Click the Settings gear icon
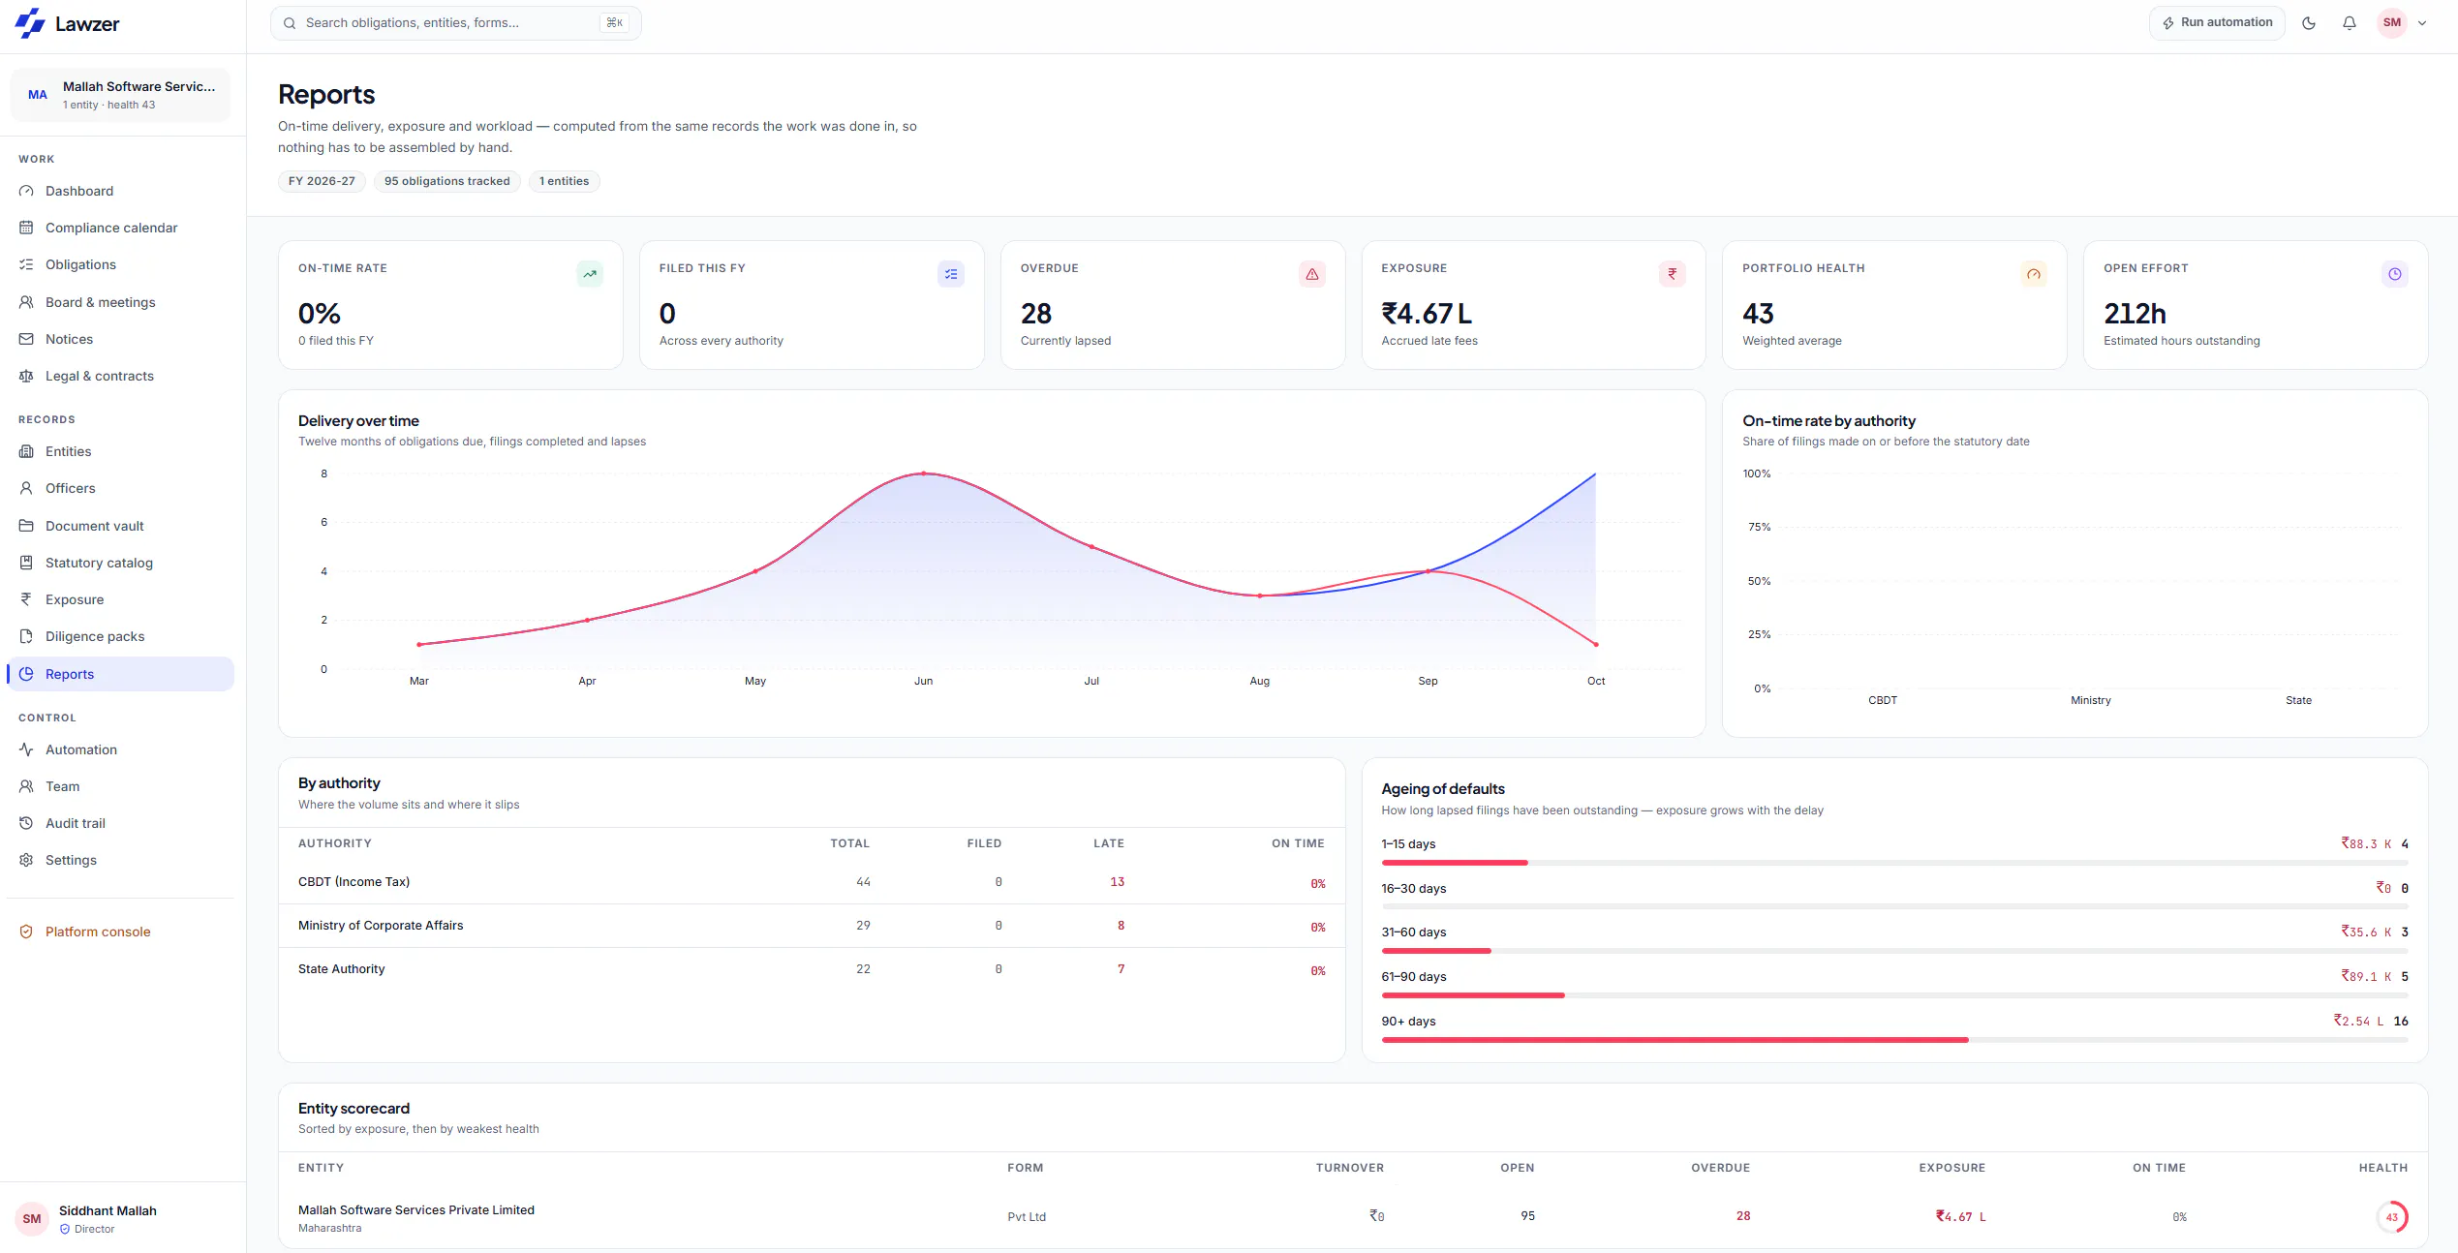 (x=26, y=860)
